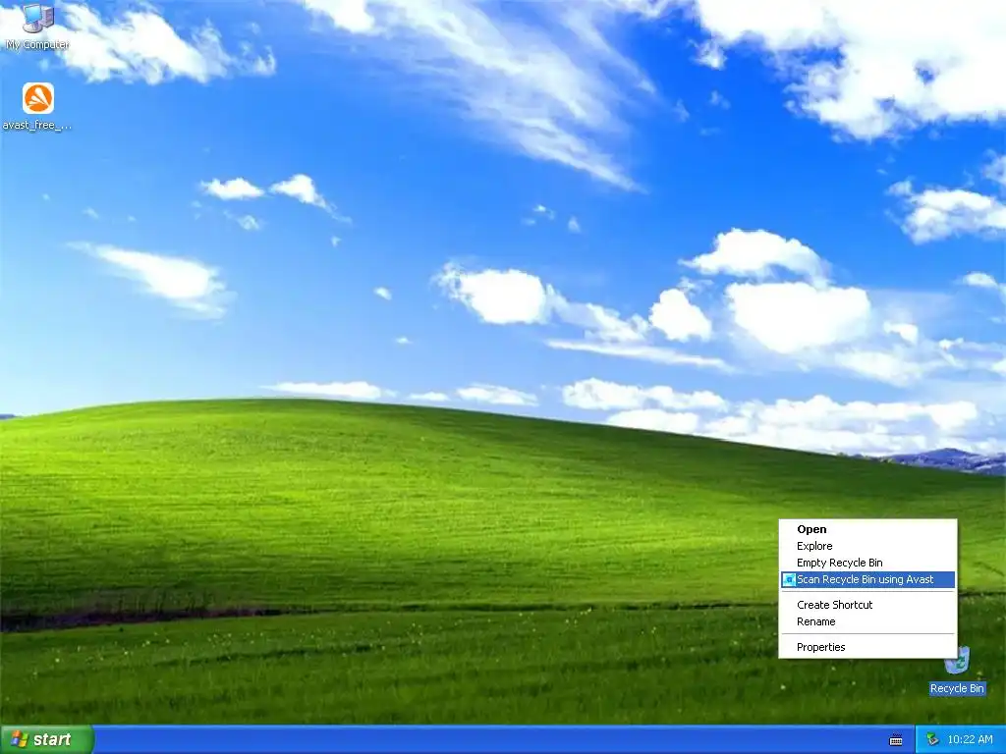The height and width of the screenshot is (754, 1006).
Task: Choose Explore from the context menu
Action: [867, 546]
